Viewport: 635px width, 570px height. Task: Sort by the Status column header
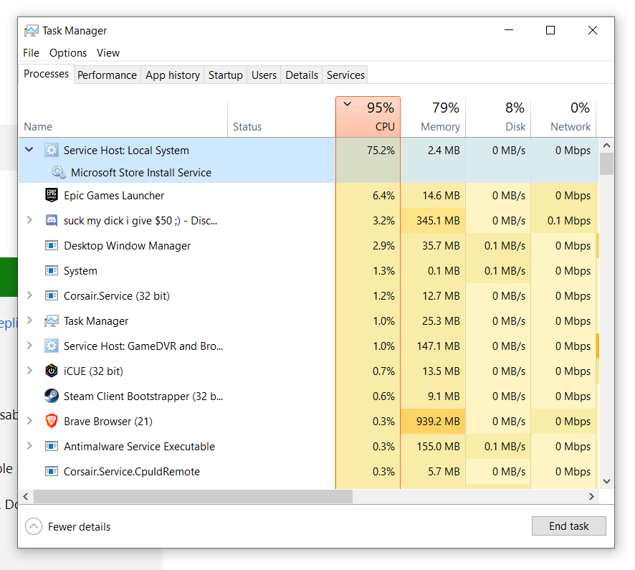click(x=282, y=118)
